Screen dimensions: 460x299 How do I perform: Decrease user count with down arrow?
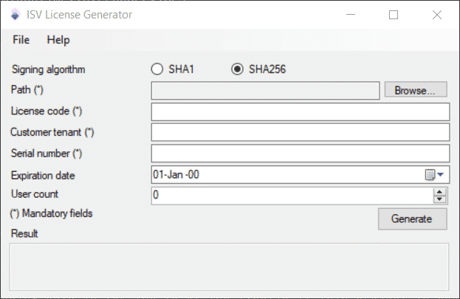pyautogui.click(x=439, y=199)
